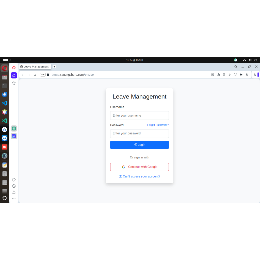This screenshot has height=260, width=260.
Task: Click the blue Login button
Action: (139, 145)
